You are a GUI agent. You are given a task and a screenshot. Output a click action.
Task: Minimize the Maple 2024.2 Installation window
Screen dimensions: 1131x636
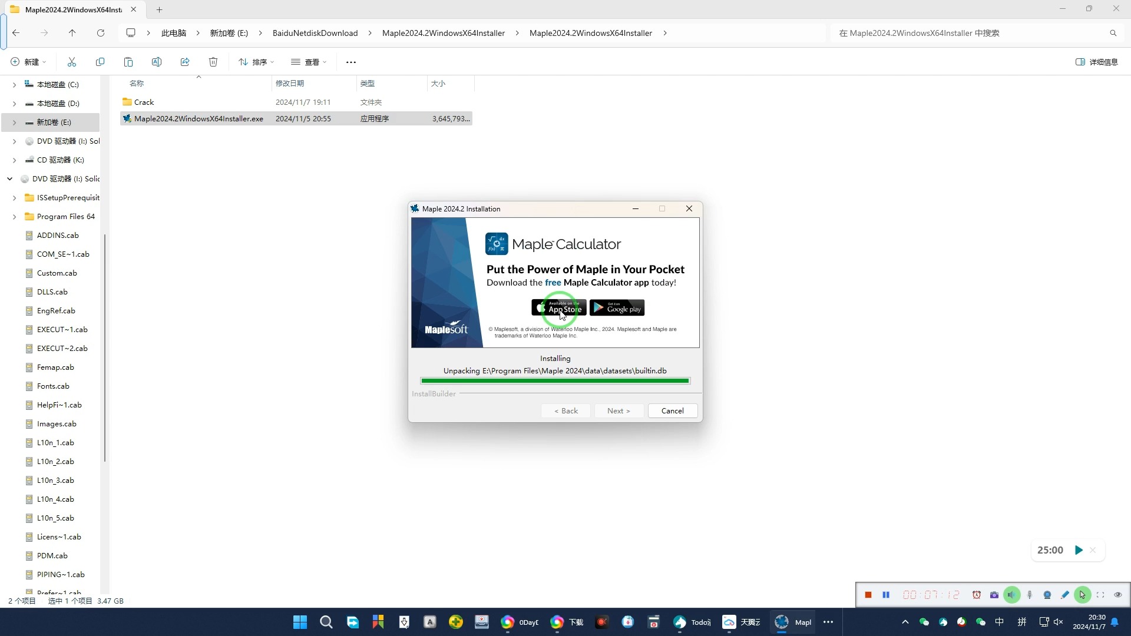point(636,208)
